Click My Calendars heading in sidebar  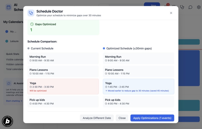[x=13, y=22]
